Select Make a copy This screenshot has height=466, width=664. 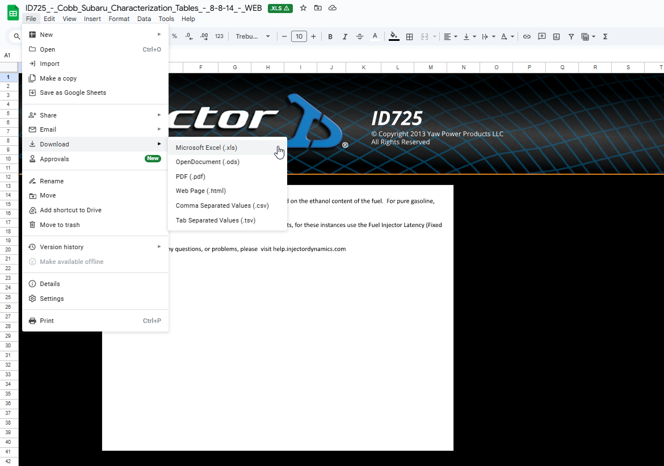[x=95, y=78]
